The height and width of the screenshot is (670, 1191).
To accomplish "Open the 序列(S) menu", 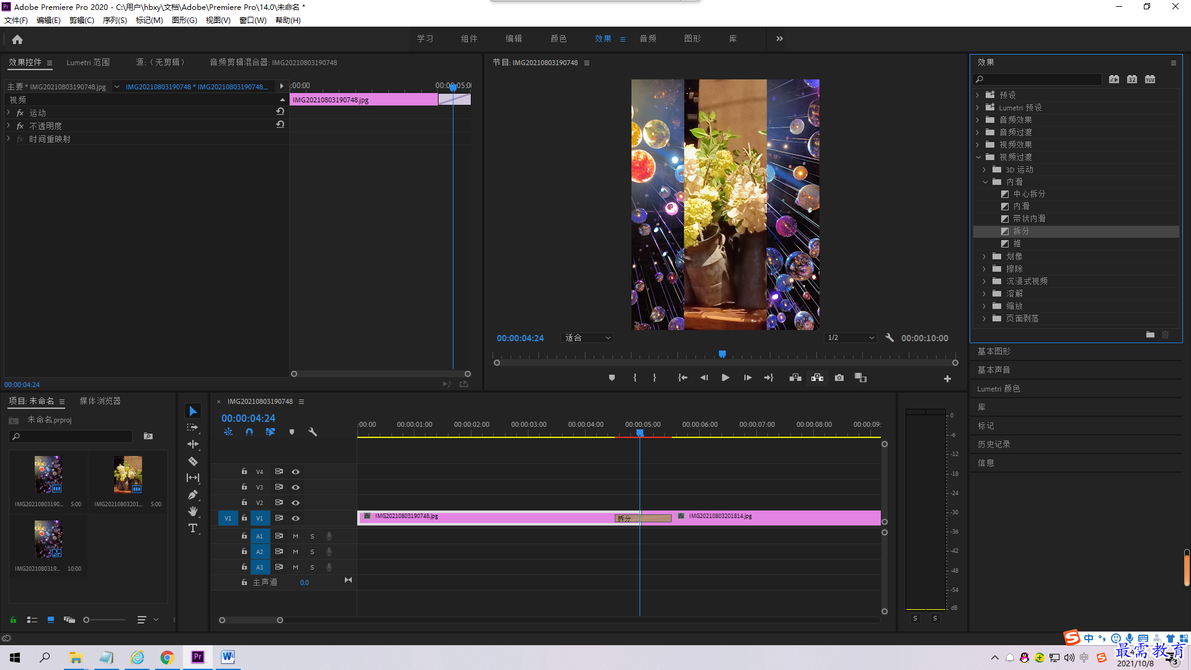I will 115,20.
